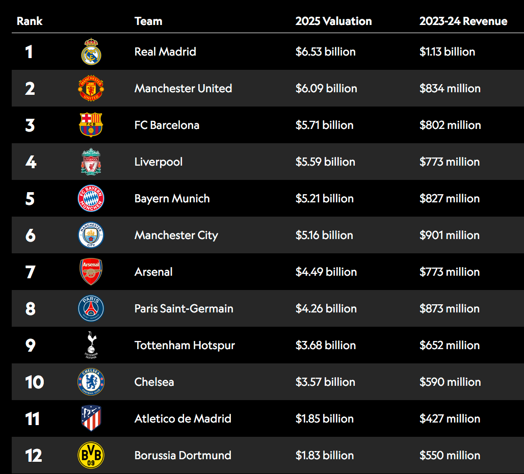
Task: Click the 2023-24 Revenue column header
Action: (463, 21)
